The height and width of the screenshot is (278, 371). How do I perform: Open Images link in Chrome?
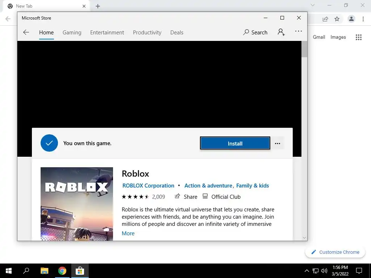point(338,37)
